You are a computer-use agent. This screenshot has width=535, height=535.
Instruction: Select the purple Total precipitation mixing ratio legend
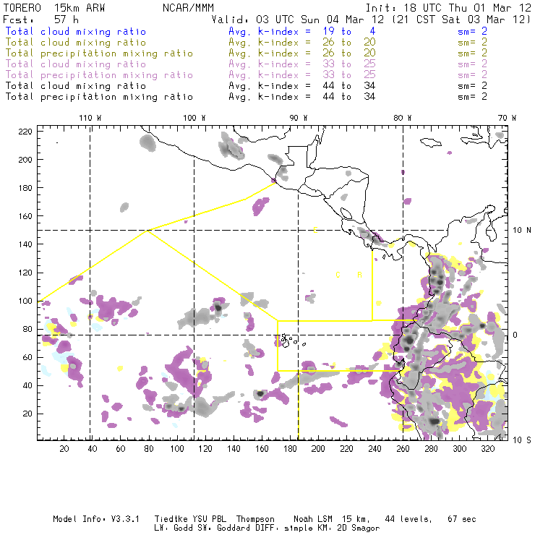point(98,74)
